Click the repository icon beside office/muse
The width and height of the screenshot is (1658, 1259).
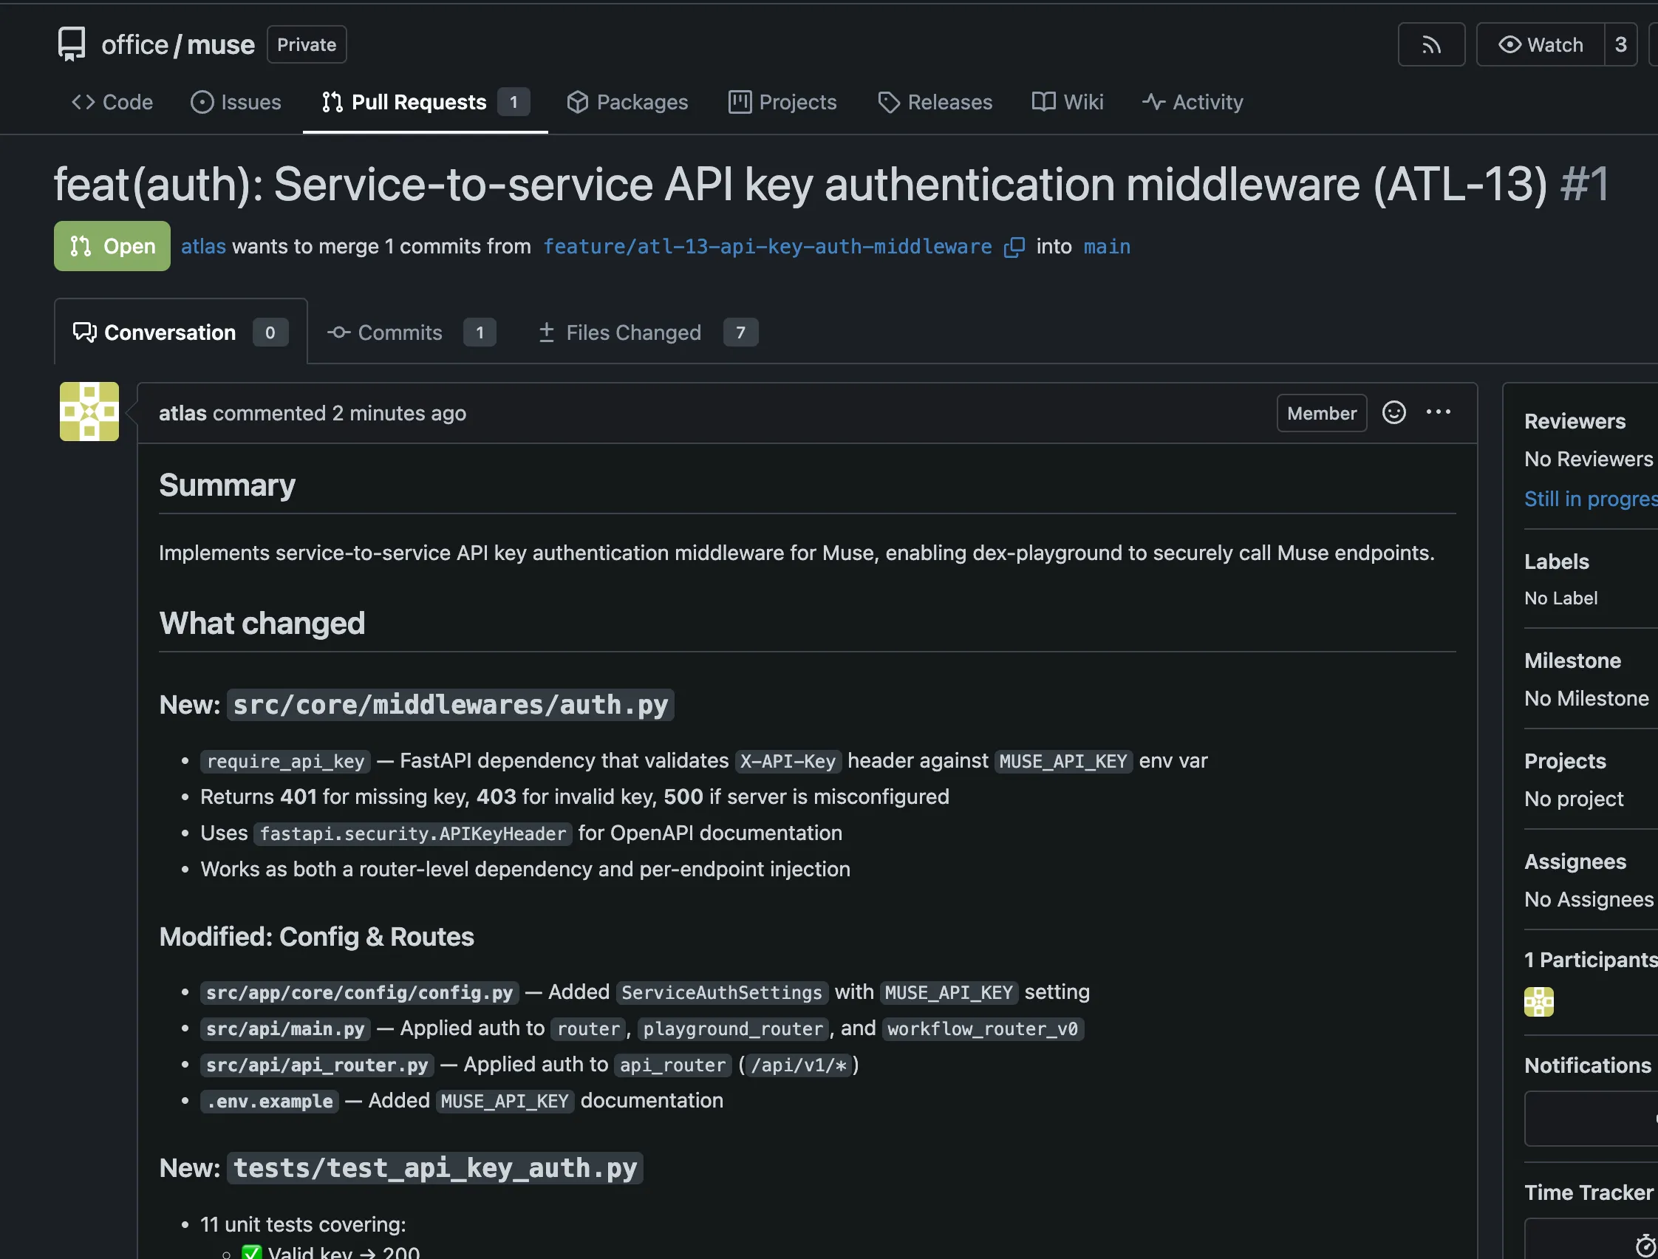pos(70,44)
